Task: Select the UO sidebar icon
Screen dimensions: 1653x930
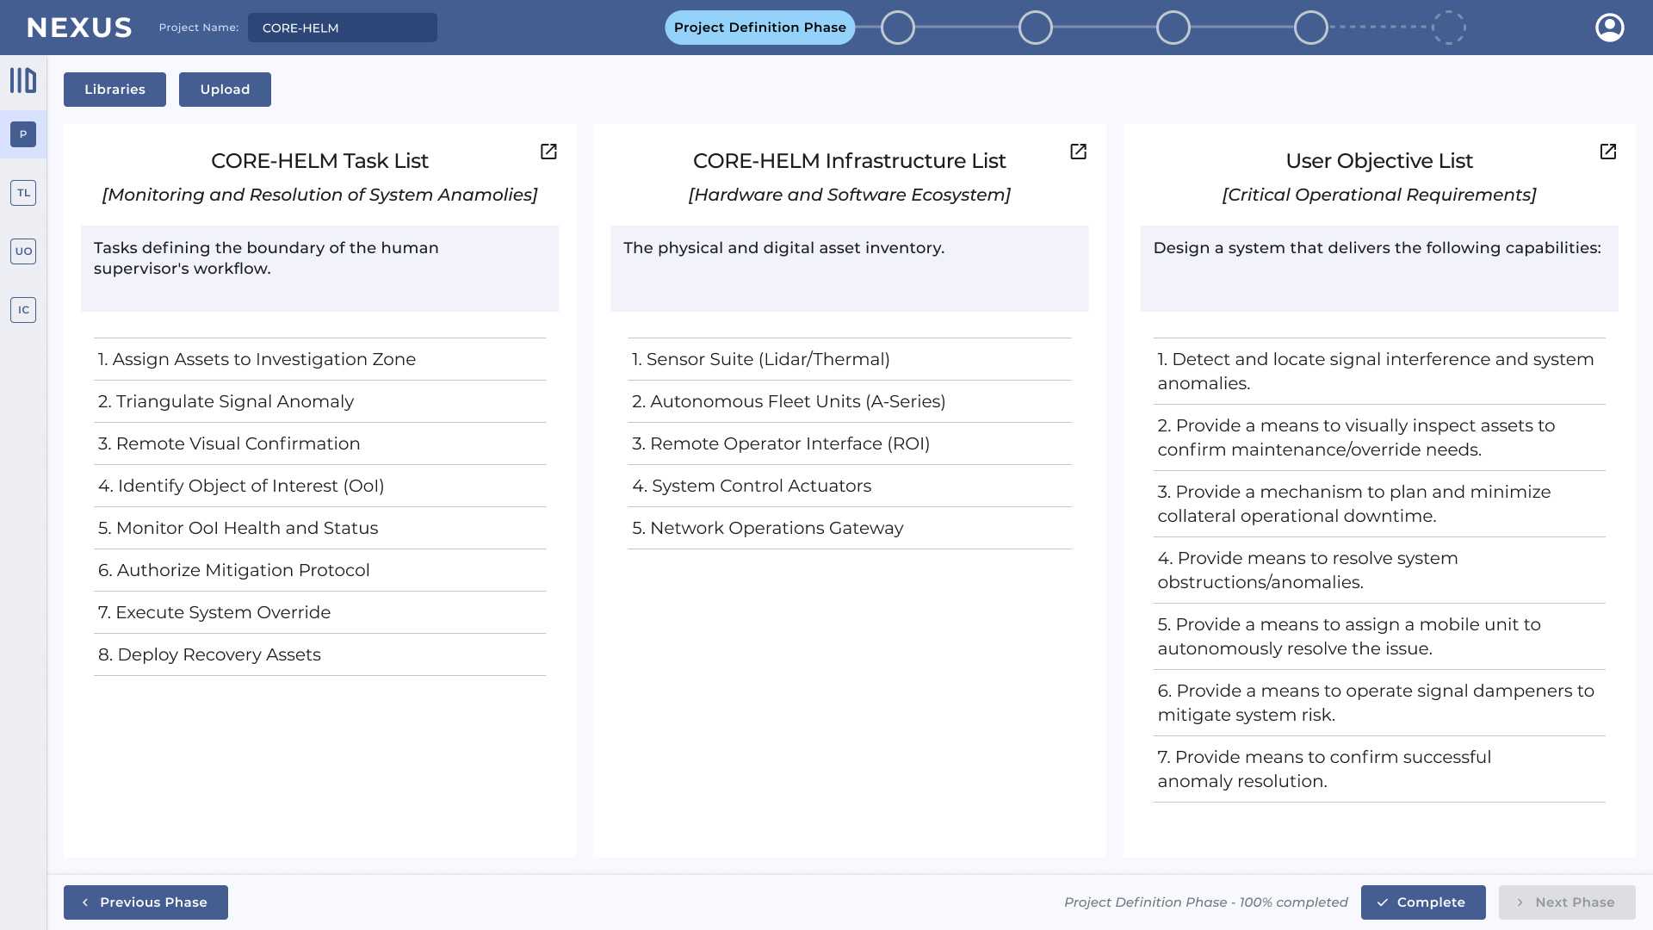Action: 23,251
